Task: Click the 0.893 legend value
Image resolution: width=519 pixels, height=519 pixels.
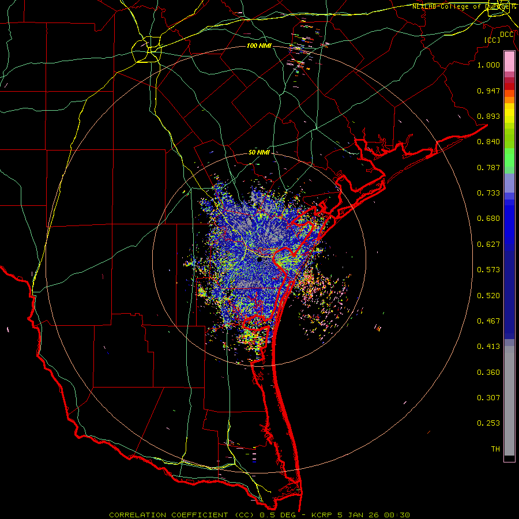Action: click(488, 116)
